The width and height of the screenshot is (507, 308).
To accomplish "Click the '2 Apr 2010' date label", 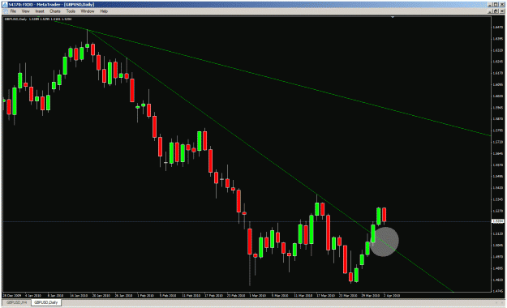I will click(392, 295).
